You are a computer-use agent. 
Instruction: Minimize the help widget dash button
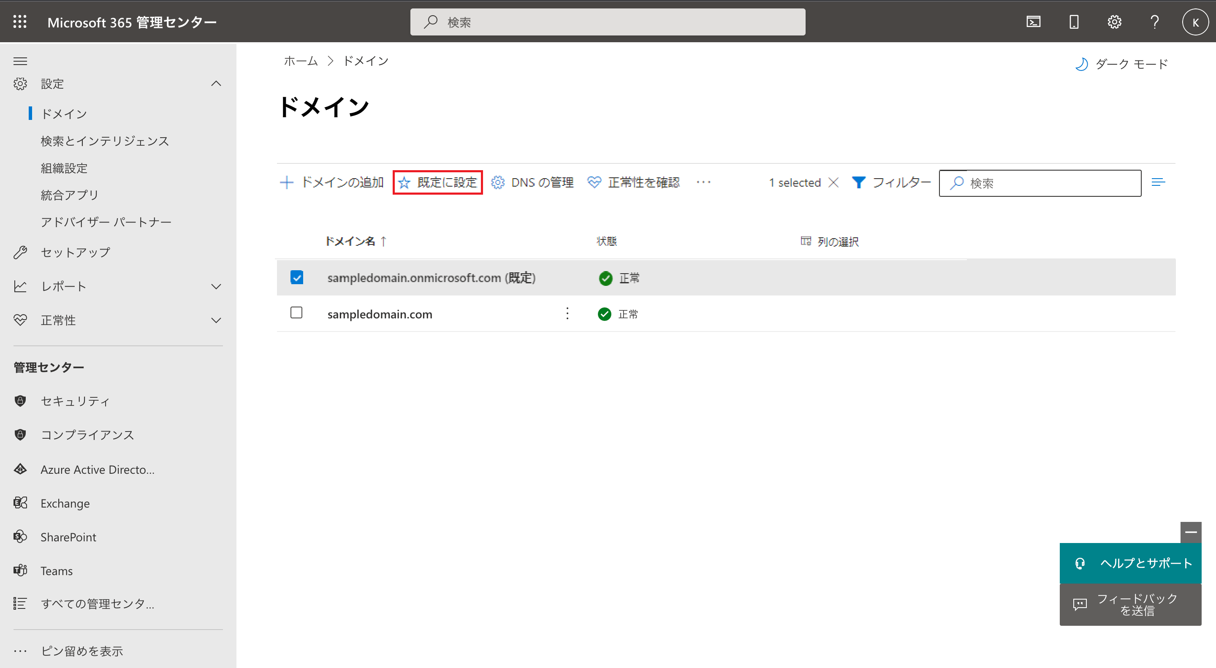pyautogui.click(x=1191, y=532)
